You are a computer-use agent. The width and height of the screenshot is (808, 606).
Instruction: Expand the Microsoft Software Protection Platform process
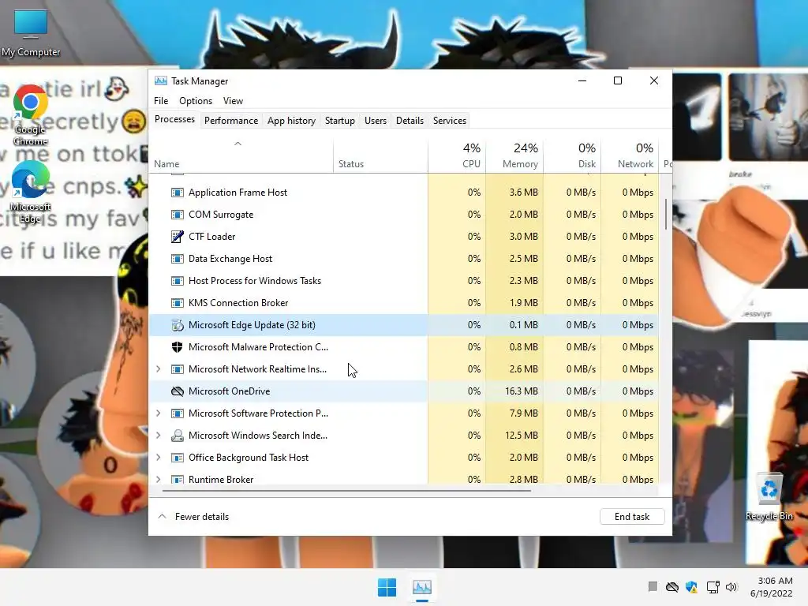point(158,413)
